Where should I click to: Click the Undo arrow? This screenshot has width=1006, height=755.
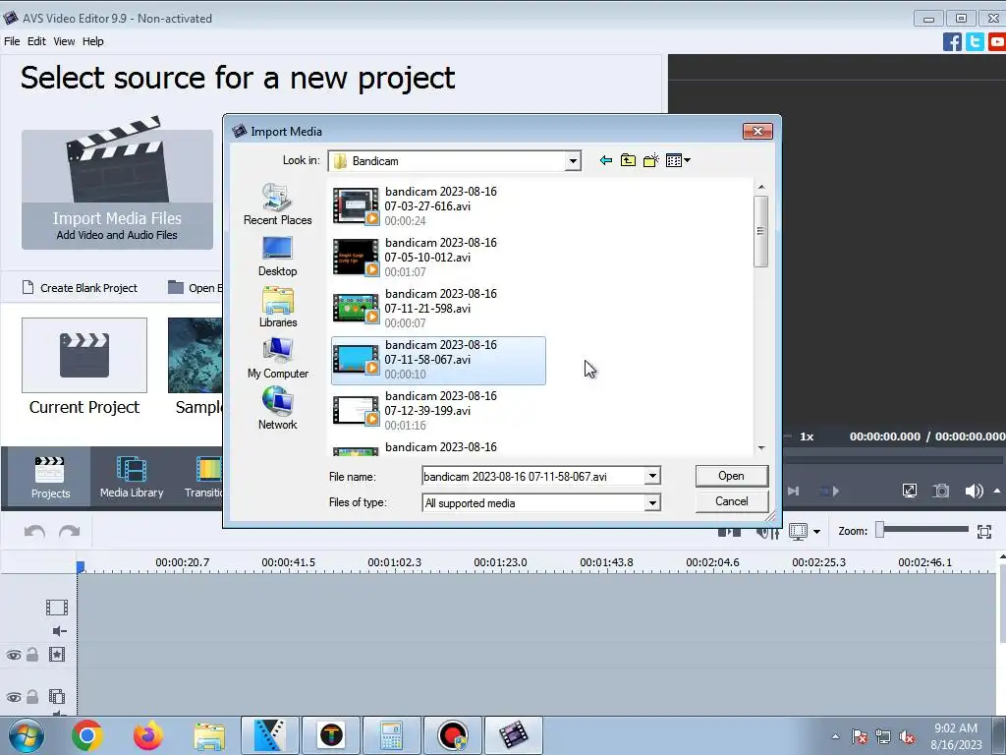[x=34, y=532]
